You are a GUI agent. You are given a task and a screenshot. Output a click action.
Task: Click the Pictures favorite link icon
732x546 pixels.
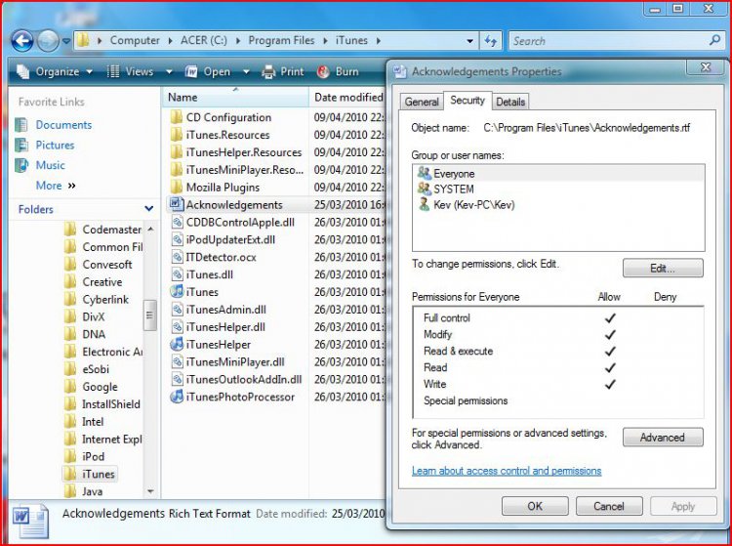point(21,145)
